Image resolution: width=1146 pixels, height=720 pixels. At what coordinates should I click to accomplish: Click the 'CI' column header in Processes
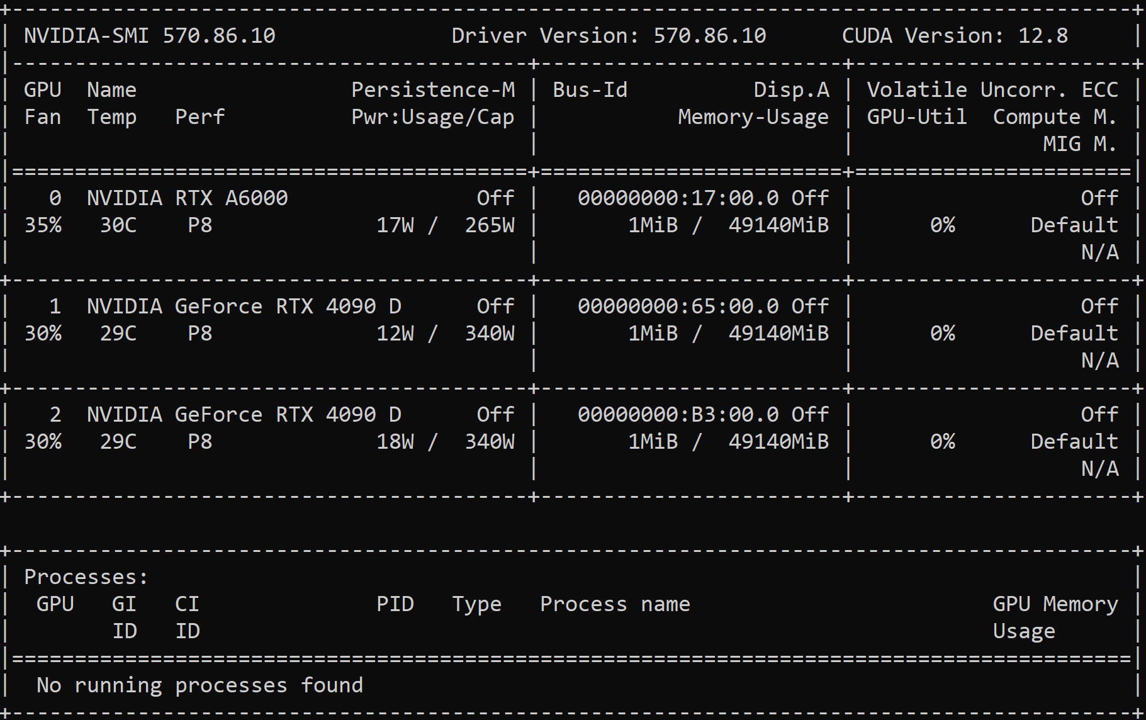188,604
